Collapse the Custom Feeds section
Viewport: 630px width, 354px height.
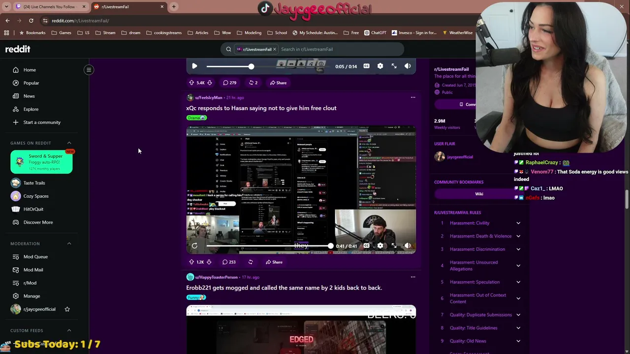[x=69, y=330]
